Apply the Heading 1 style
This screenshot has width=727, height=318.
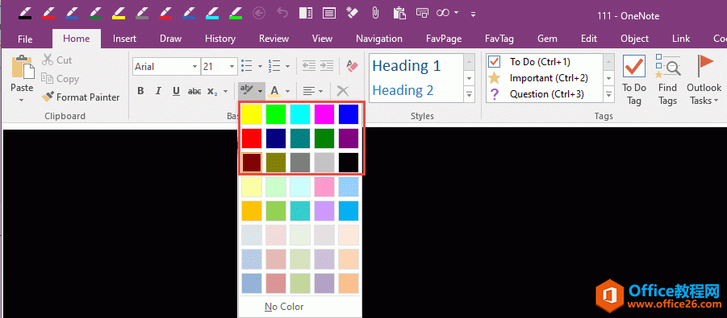coord(407,66)
